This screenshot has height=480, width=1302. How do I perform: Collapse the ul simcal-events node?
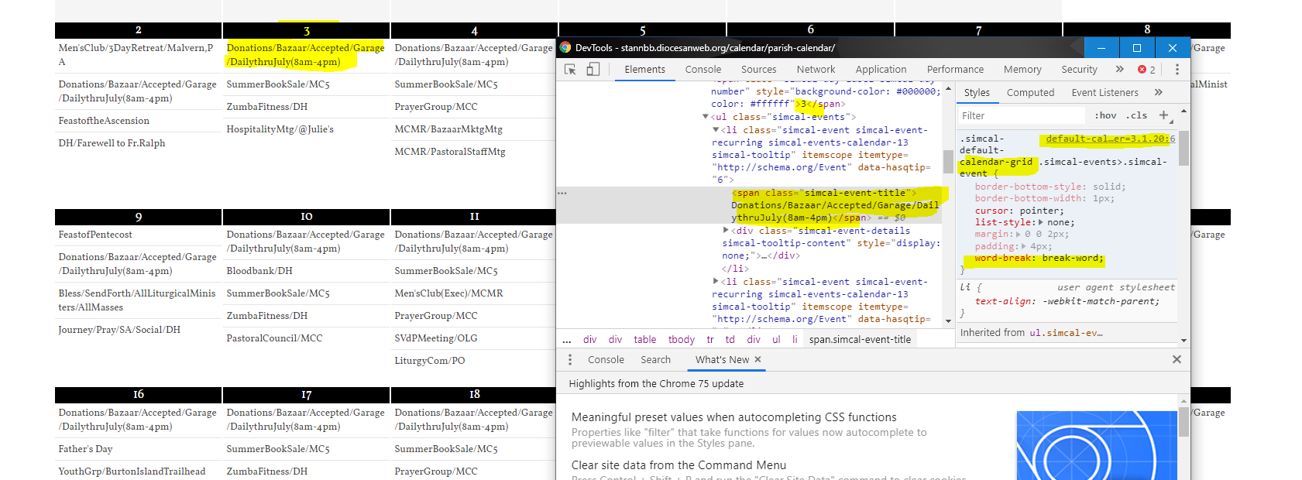pyautogui.click(x=706, y=117)
